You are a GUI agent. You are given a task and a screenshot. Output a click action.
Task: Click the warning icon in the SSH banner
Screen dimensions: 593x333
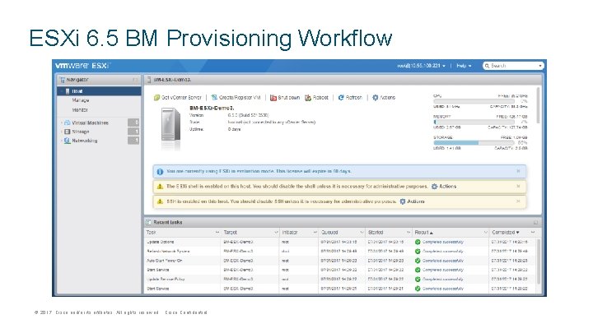tap(160, 201)
